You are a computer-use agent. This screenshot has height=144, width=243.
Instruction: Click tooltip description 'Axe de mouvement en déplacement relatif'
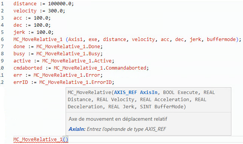click(x=118, y=119)
